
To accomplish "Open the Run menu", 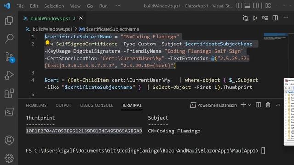I will (x=103, y=6).
